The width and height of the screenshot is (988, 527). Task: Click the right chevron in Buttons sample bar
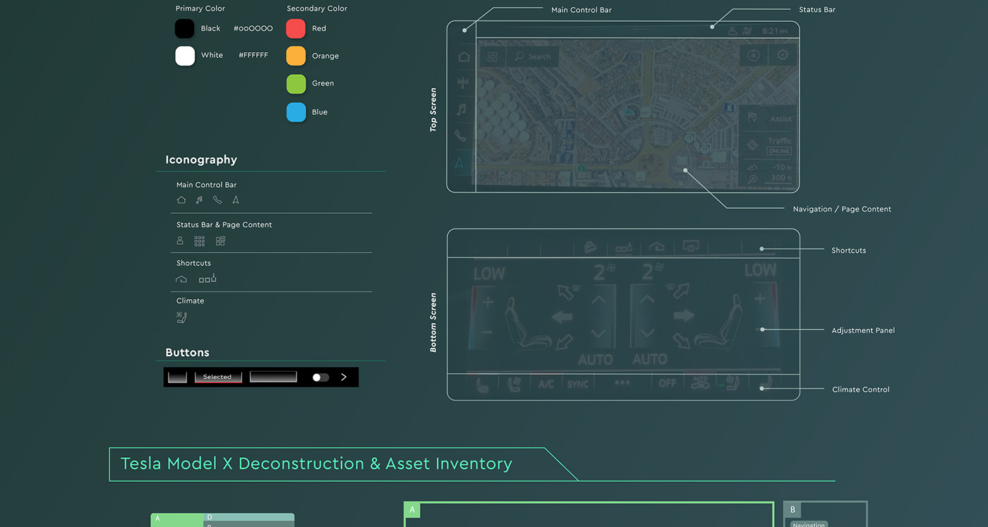pos(344,377)
